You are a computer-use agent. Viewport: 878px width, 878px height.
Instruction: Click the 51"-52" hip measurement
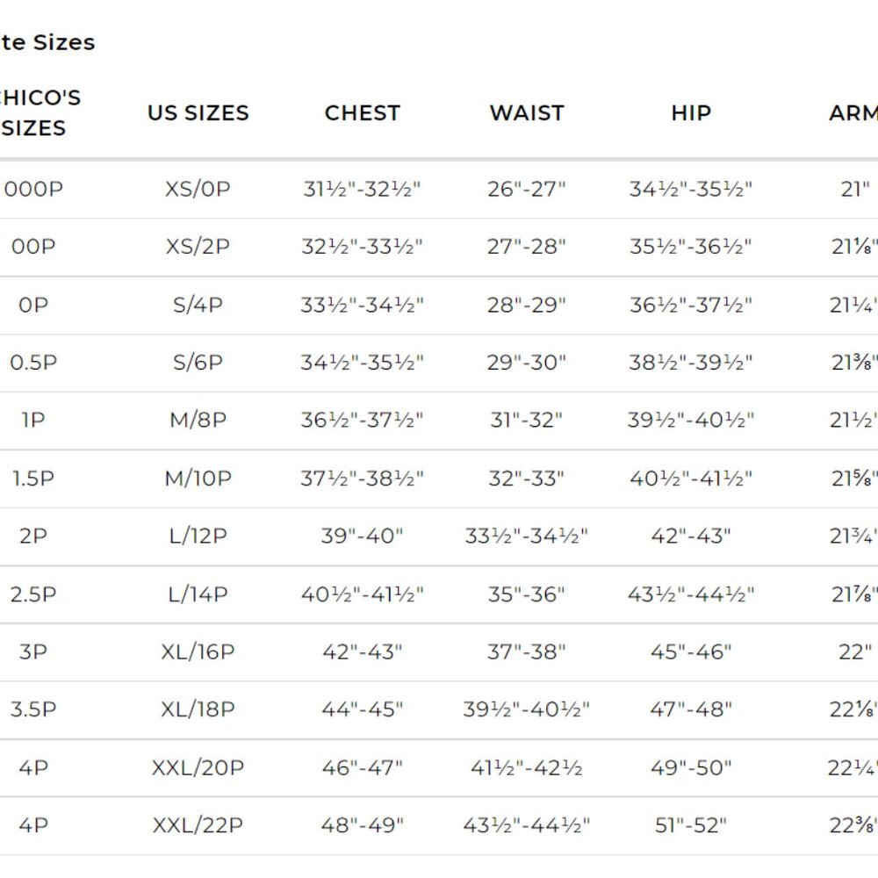(691, 825)
